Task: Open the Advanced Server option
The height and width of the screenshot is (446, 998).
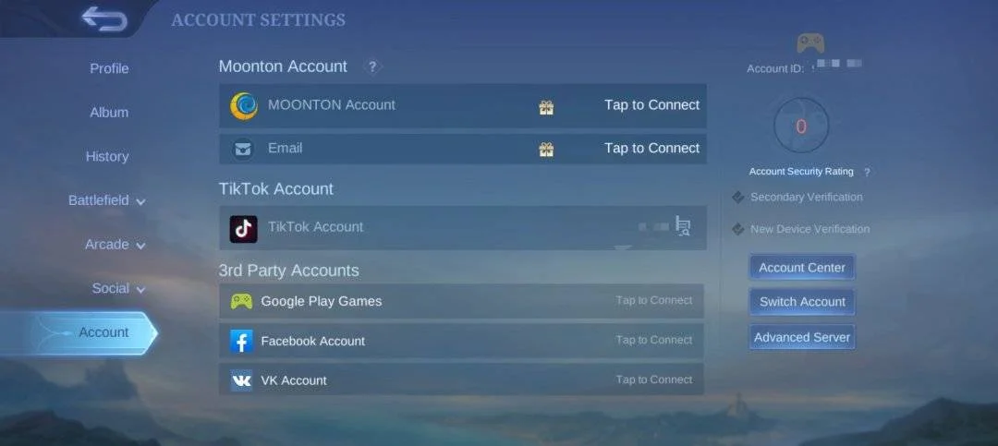Action: pyautogui.click(x=802, y=338)
